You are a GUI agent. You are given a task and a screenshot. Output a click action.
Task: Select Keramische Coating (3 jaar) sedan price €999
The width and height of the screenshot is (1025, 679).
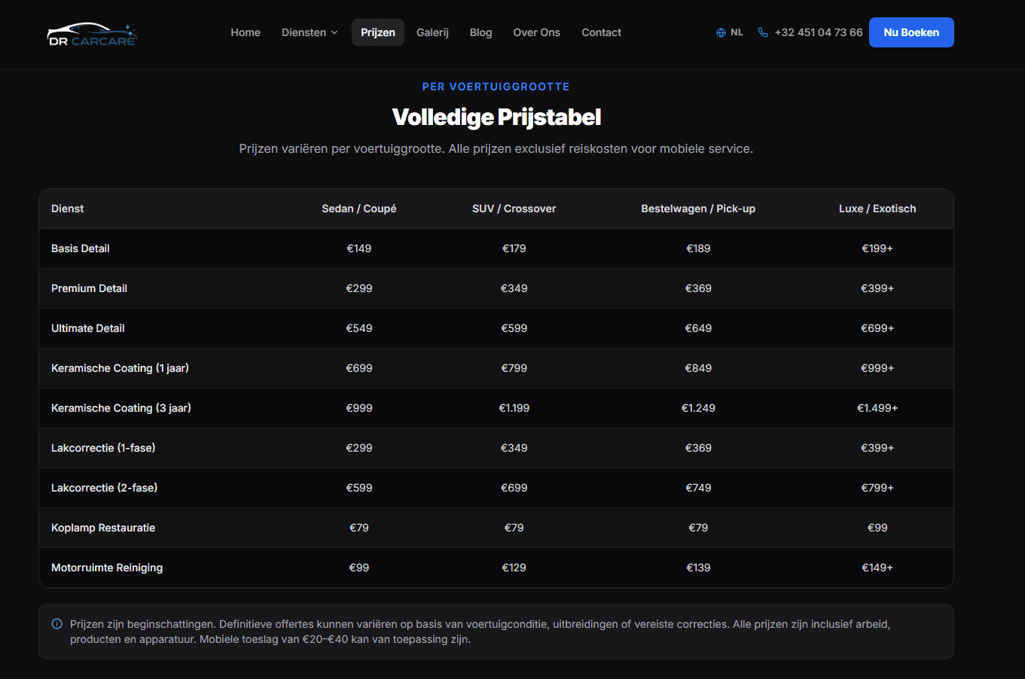359,408
